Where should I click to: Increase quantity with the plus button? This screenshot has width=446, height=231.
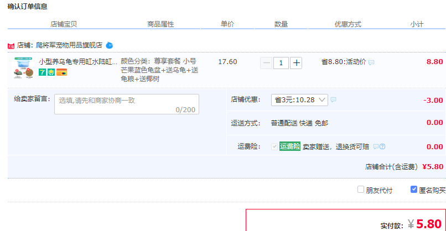[x=296, y=63]
